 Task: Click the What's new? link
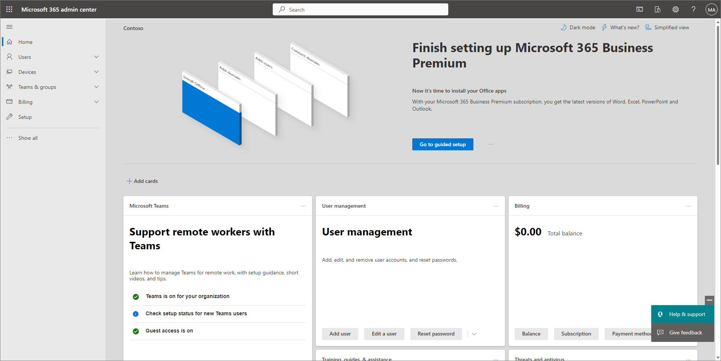625,27
